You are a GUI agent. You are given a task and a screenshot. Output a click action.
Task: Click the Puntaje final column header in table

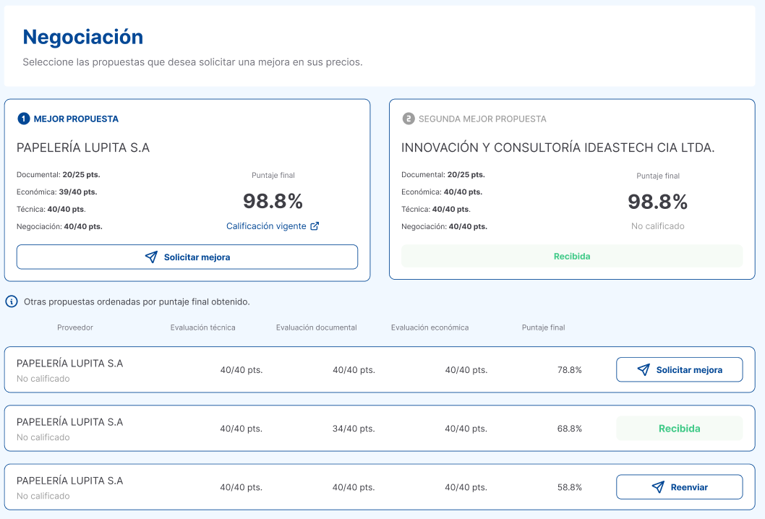tap(543, 327)
